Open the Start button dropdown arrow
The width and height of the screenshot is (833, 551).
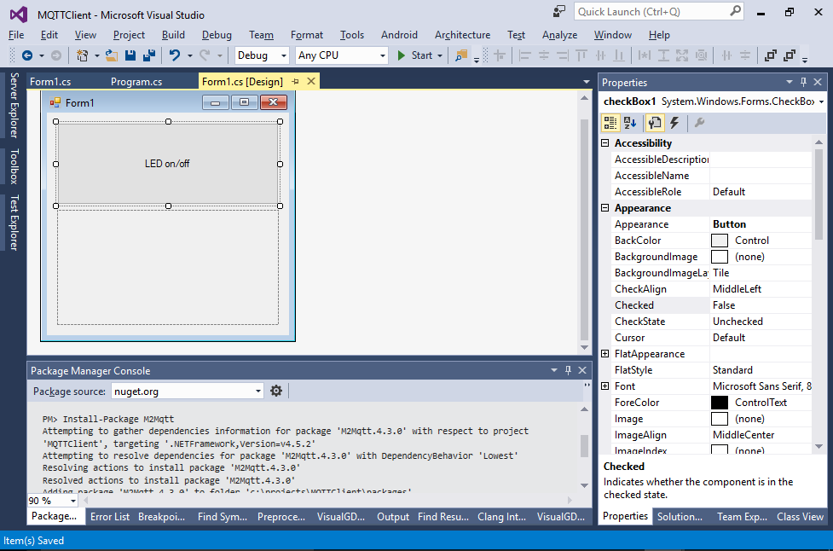[x=440, y=55]
